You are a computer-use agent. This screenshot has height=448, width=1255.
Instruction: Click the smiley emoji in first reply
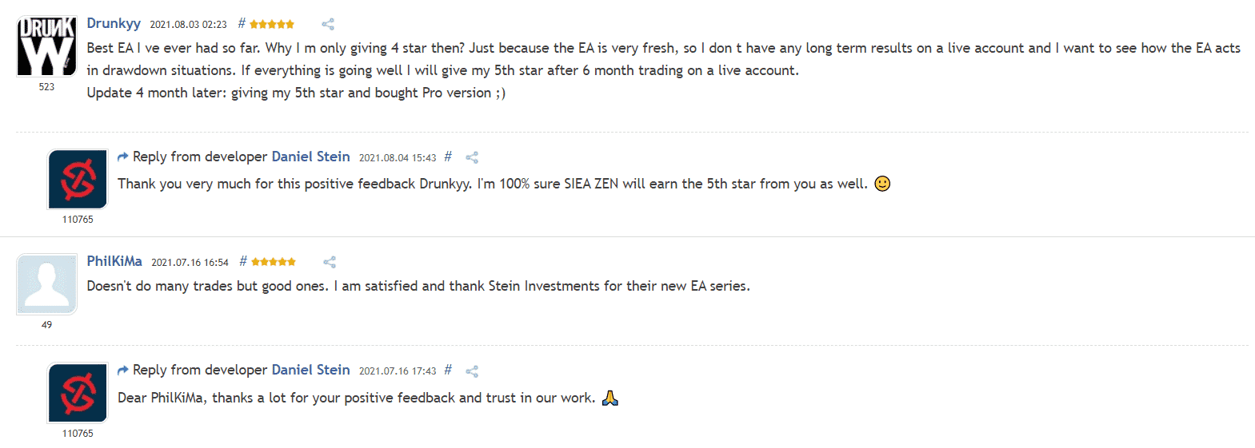click(882, 184)
